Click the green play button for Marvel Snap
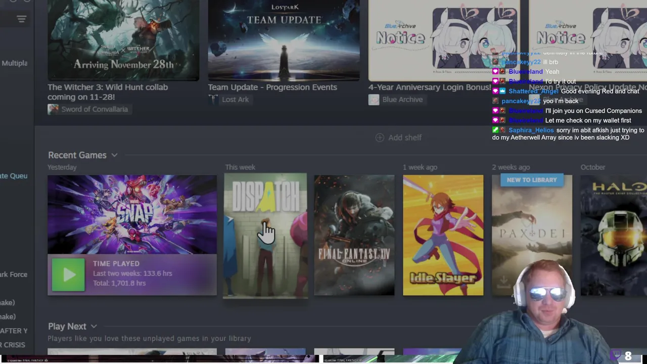The height and width of the screenshot is (364, 647). pos(68,275)
